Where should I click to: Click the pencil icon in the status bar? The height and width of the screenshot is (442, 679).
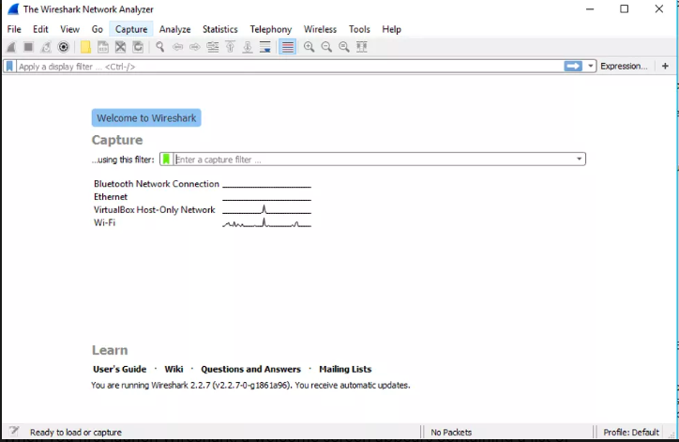coord(14,431)
